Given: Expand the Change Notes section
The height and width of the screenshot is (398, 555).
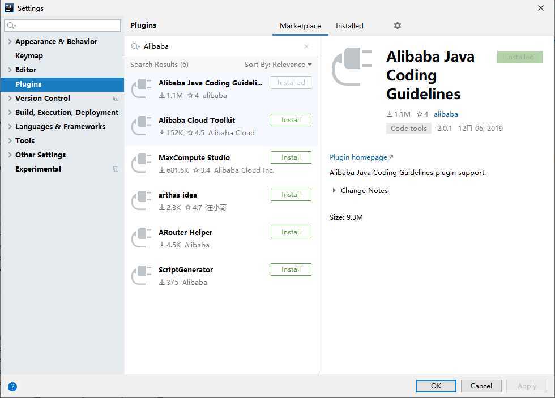Looking at the screenshot, I should pyautogui.click(x=334, y=190).
